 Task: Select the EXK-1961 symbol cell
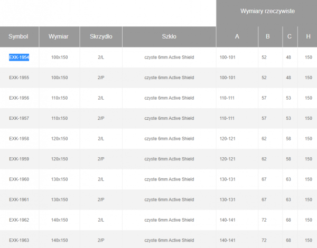[x=19, y=200]
